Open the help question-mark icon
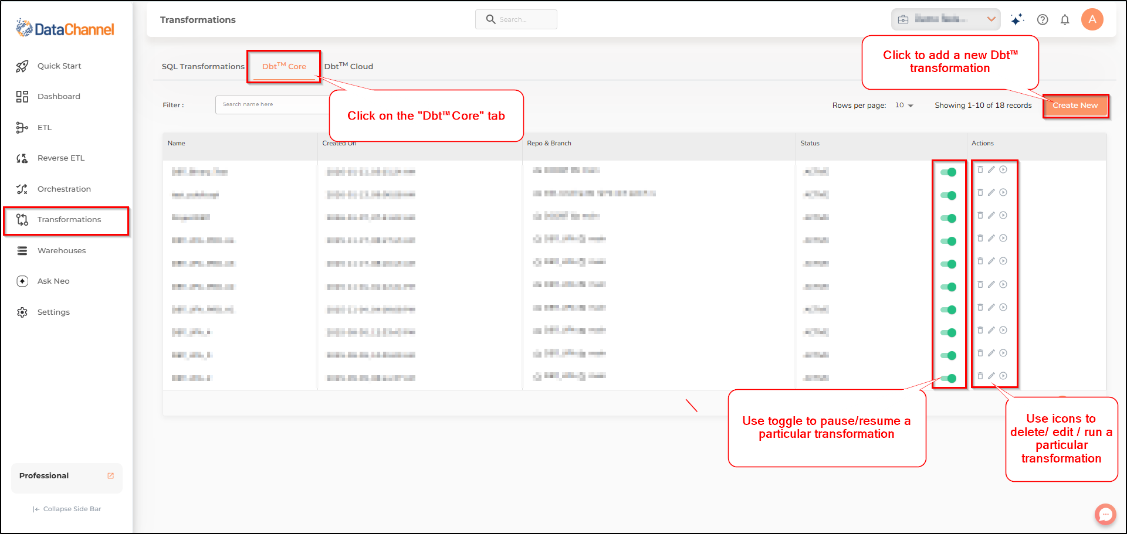 (1043, 19)
